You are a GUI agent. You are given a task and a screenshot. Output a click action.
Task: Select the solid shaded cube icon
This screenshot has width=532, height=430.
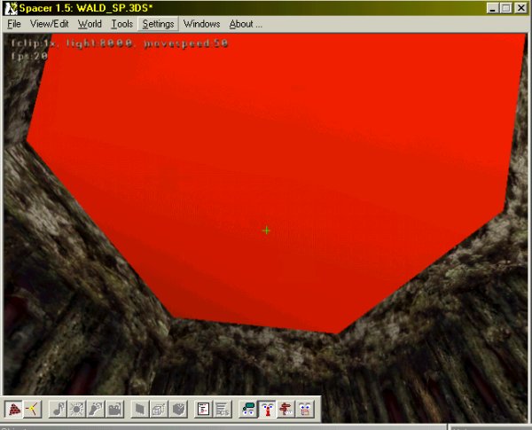pos(176,409)
